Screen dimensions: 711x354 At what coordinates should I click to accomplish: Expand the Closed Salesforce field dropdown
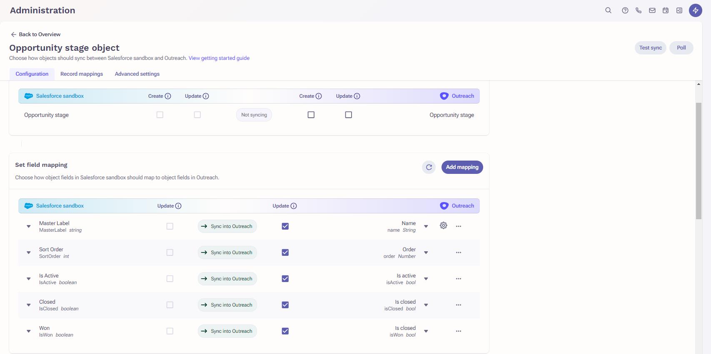29,305
